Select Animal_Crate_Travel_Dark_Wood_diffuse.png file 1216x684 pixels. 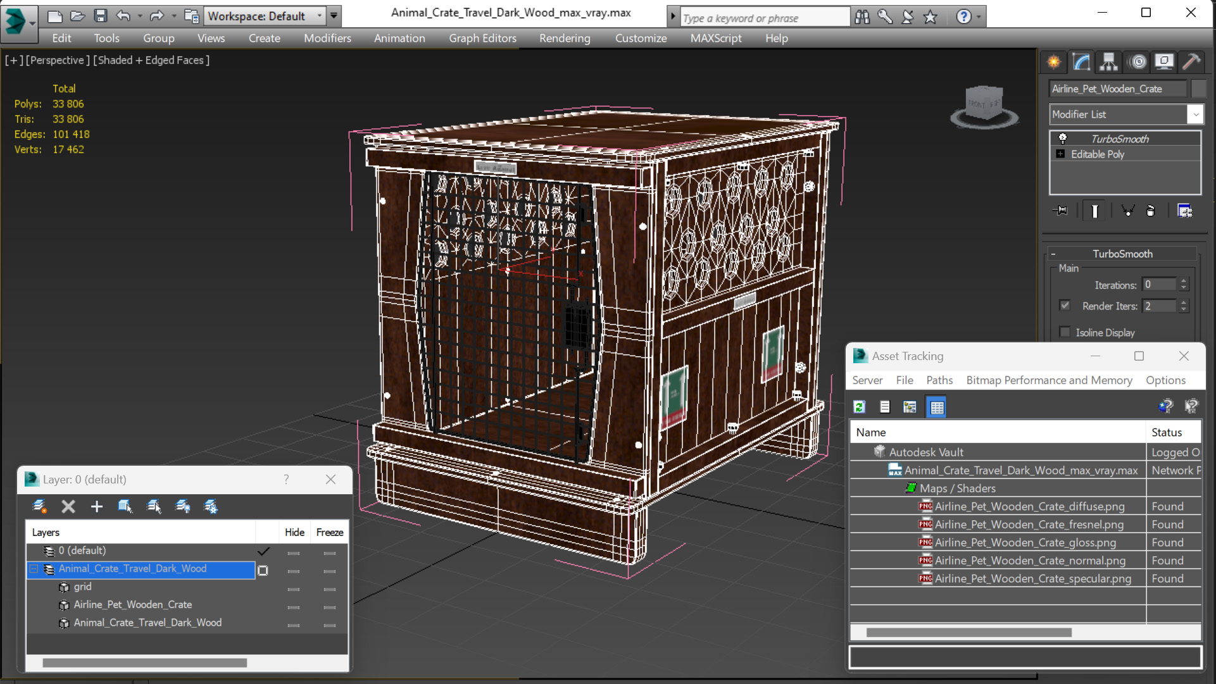pyautogui.click(x=1028, y=506)
